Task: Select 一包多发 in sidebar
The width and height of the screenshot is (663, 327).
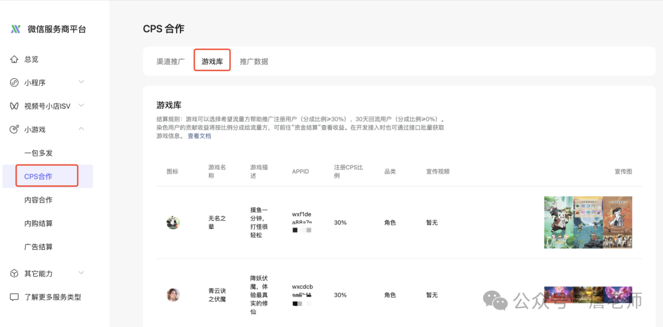Action: point(39,153)
